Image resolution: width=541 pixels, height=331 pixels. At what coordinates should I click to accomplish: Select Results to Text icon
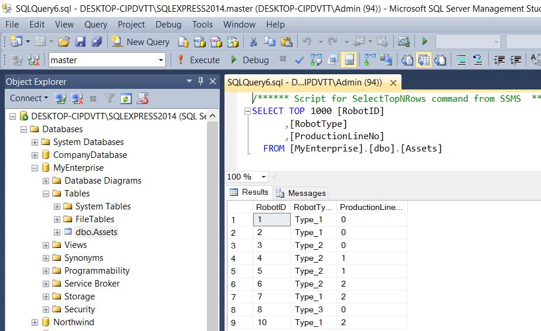[407, 60]
